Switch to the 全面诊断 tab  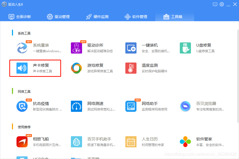[x=20, y=17]
